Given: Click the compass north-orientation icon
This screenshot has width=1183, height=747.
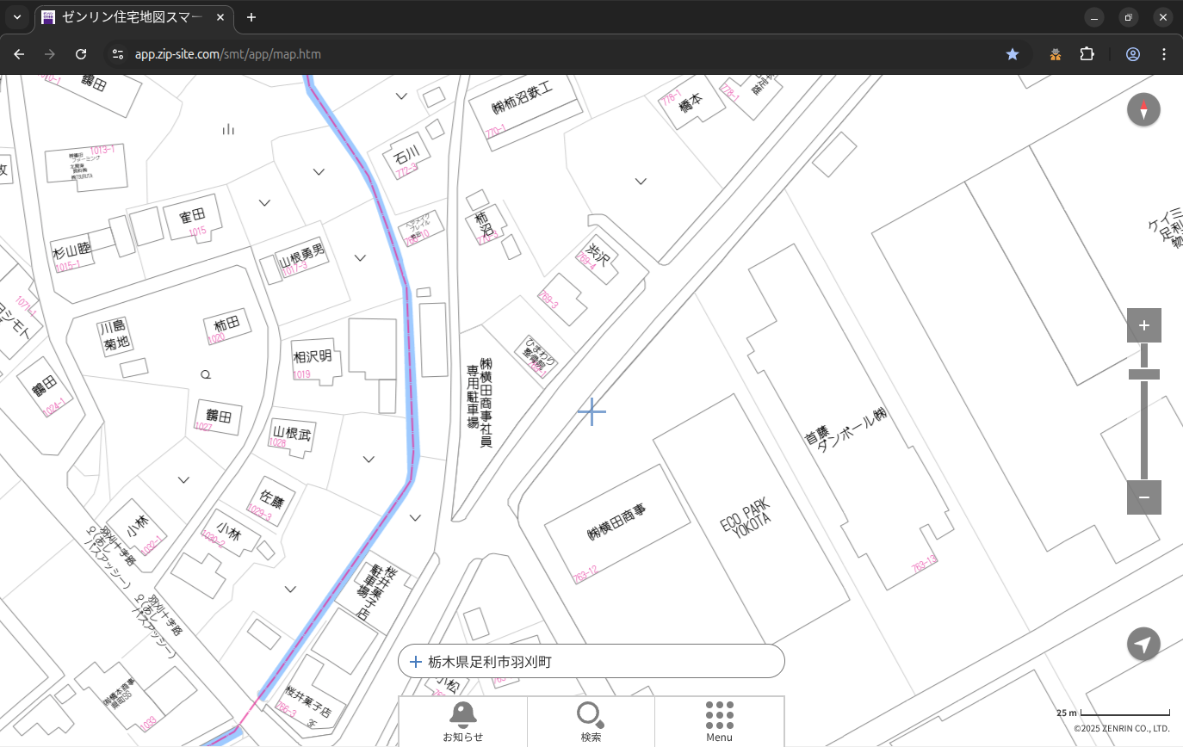Looking at the screenshot, I should point(1143,110).
